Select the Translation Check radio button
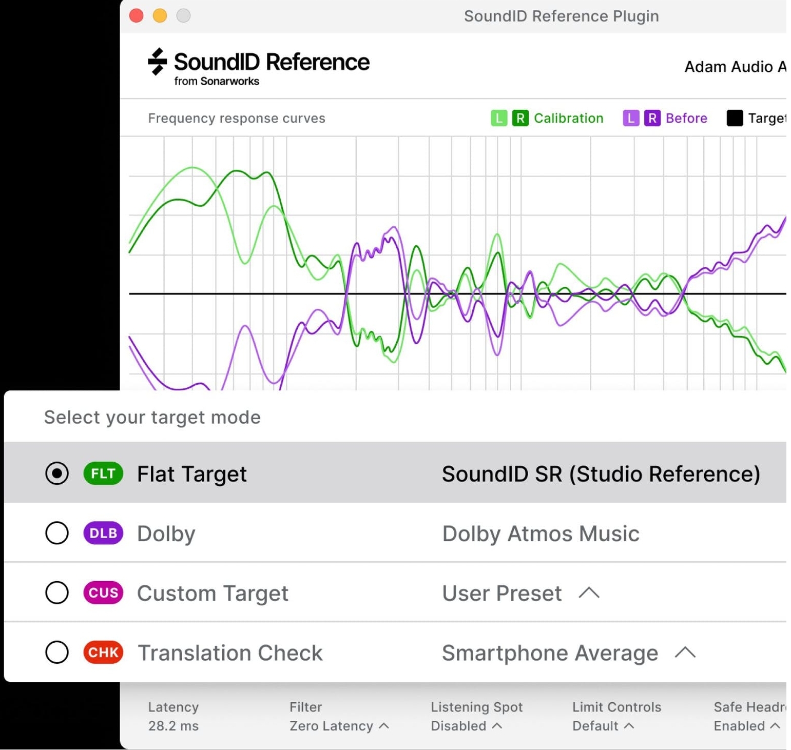791x750 pixels. (57, 652)
